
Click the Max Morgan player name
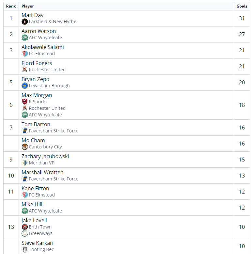pos(37,95)
